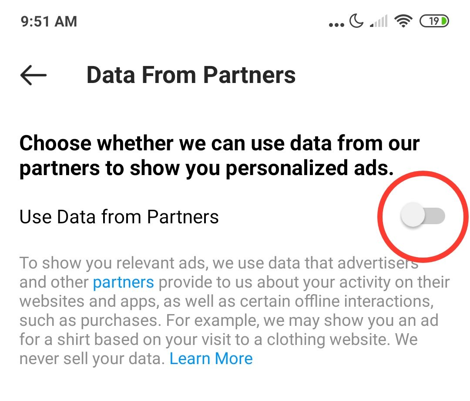
Task: Enable the Use Data from Partners switch
Action: (x=423, y=216)
